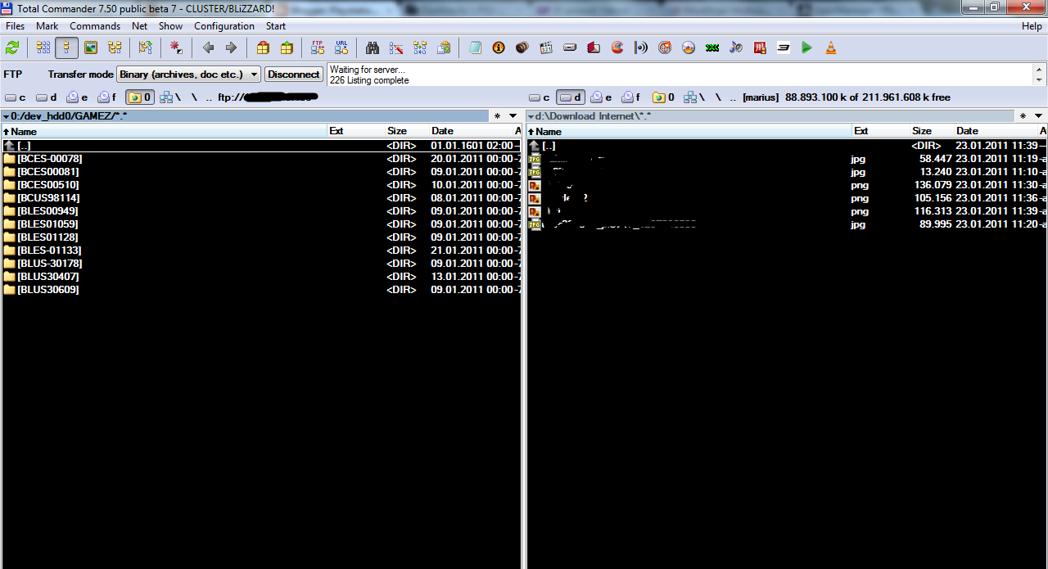This screenshot has width=1048, height=569.
Task: Select drive f in the left drive bar
Action: click(x=108, y=97)
